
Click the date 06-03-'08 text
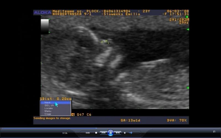point(178,11)
